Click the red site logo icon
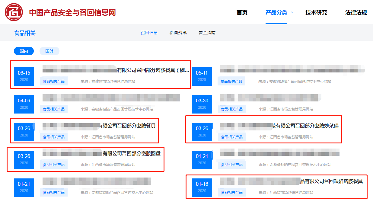 [x=14, y=12]
